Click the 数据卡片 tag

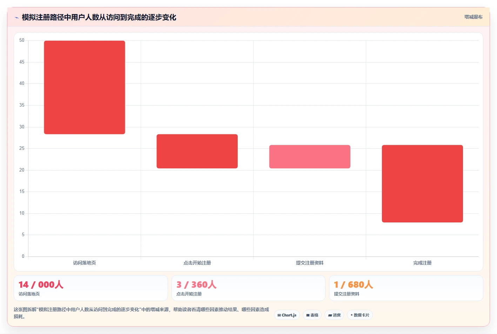360,315
